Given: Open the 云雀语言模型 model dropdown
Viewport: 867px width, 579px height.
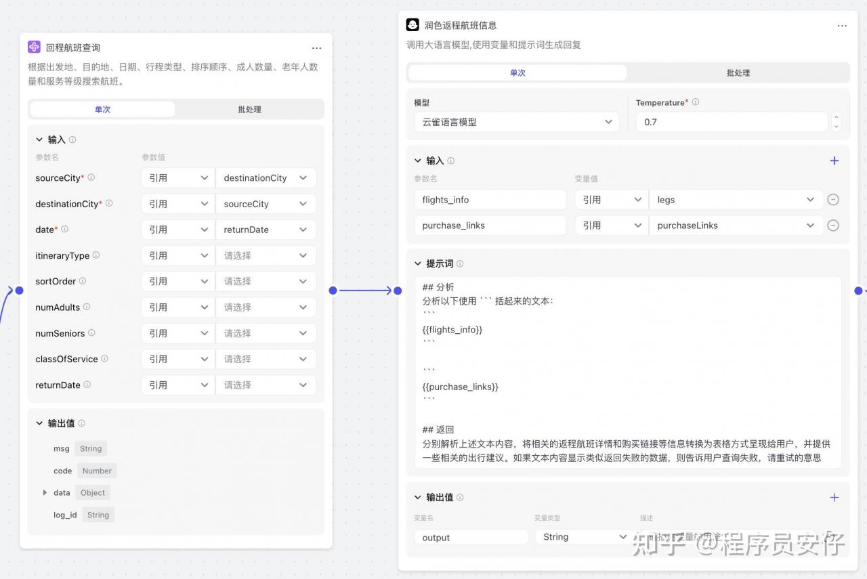Looking at the screenshot, I should click(516, 122).
